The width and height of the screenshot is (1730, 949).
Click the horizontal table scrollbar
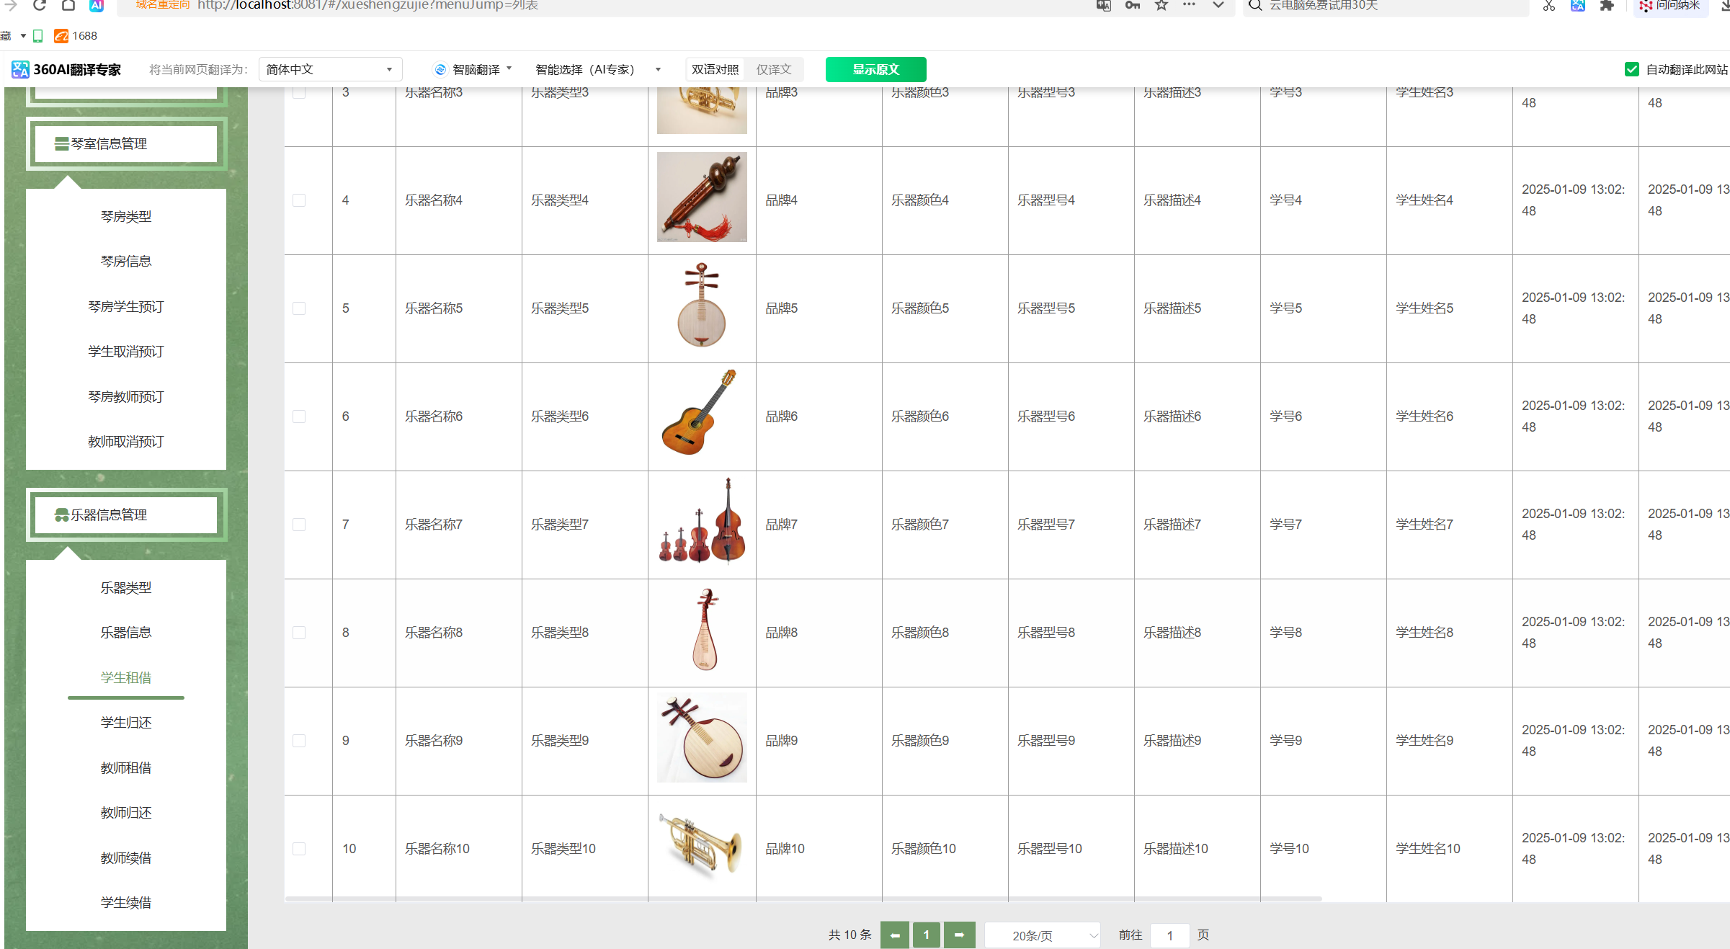click(x=803, y=899)
